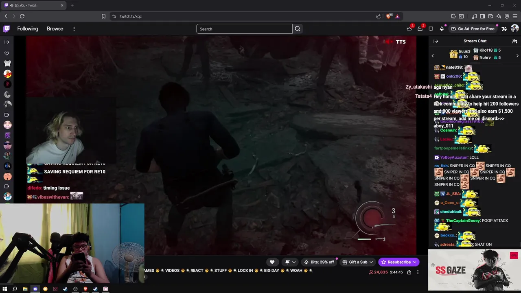Close the xQc - Twitch tab
Viewport: 521px width, 293px height.
click(62, 5)
